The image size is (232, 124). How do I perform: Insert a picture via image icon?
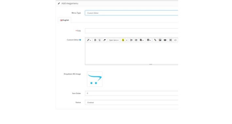[x=160, y=40]
